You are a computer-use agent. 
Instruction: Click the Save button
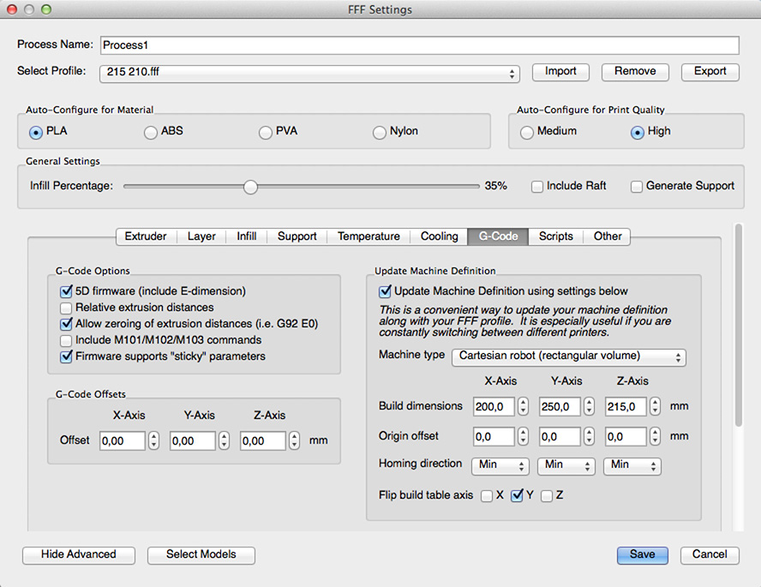click(x=642, y=554)
